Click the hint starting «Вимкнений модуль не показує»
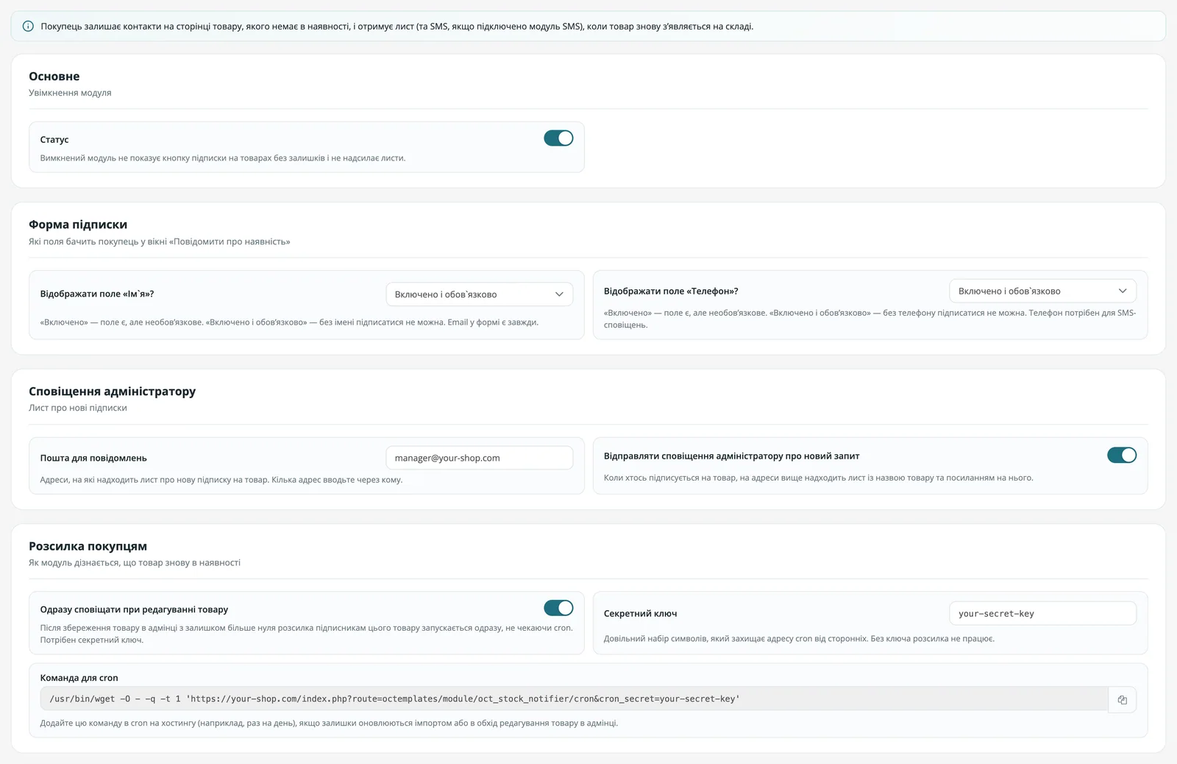 223,158
